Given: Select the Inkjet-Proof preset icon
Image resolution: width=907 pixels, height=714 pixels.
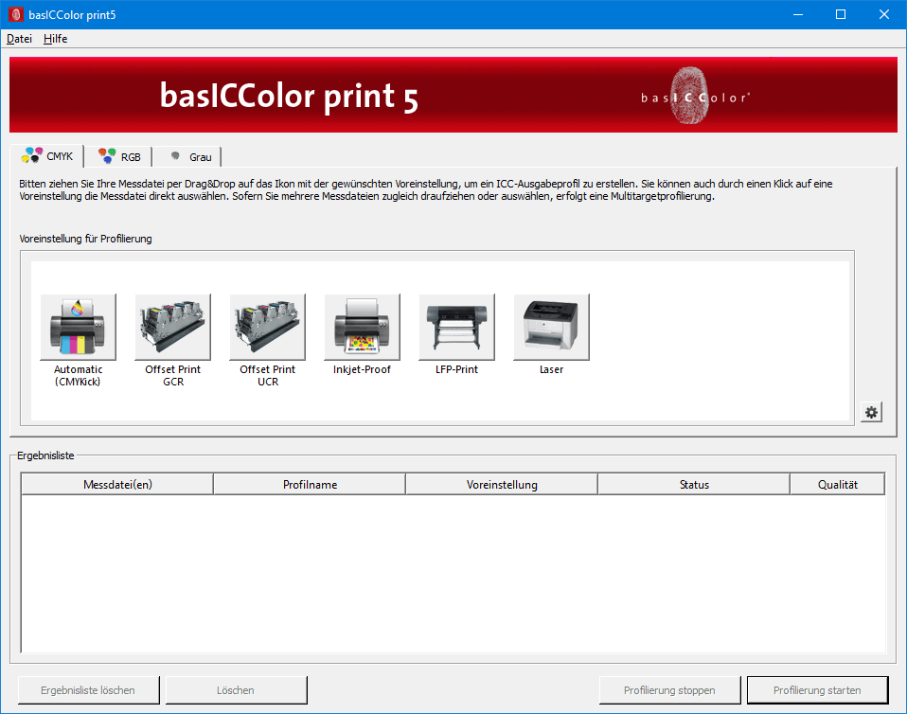Looking at the screenshot, I should click(x=362, y=327).
